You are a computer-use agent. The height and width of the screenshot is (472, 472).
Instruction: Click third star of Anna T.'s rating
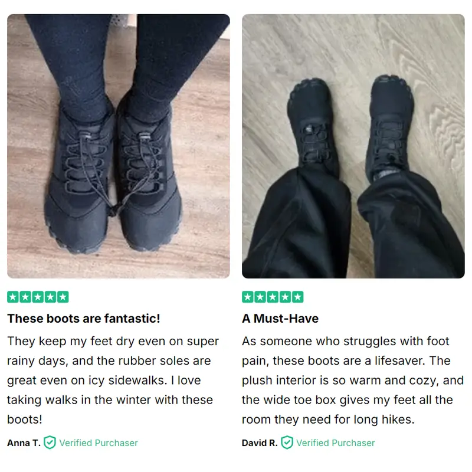click(x=38, y=297)
